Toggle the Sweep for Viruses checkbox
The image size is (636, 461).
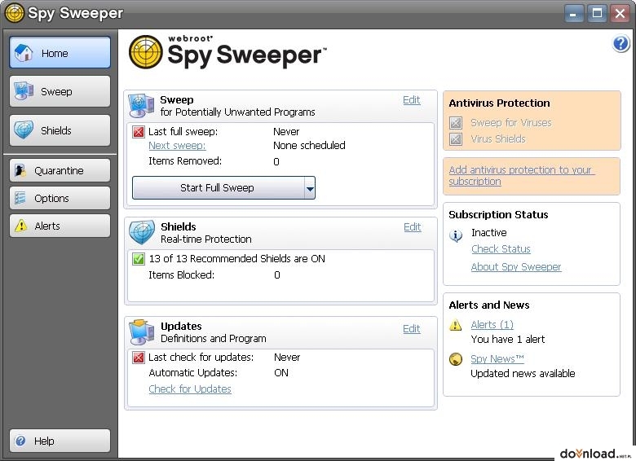click(456, 123)
